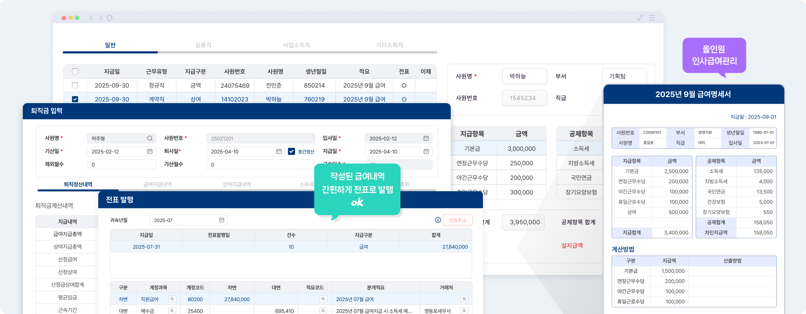Screen dimensions: 806x314
Task: Open the calendar for 퇴사일 2025-04-10
Action: pyautogui.click(x=279, y=152)
